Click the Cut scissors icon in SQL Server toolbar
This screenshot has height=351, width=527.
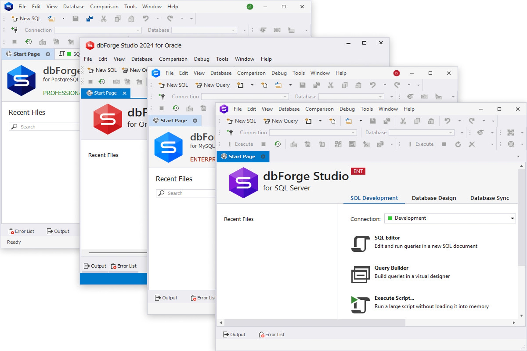(x=403, y=121)
